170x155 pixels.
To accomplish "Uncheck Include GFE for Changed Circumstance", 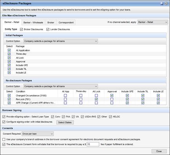I will click(x=127, y=96).
